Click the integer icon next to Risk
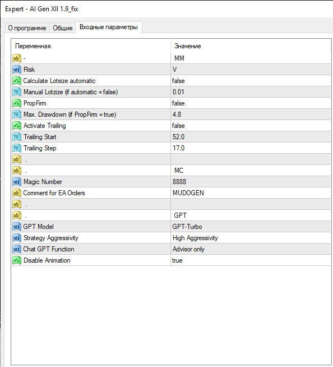The height and width of the screenshot is (367, 333). tap(17, 70)
